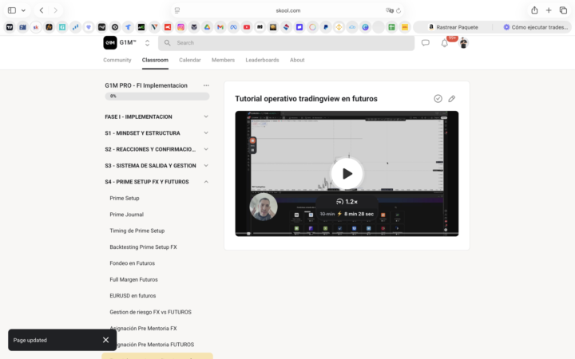Click the skool.com address bar

point(287,10)
